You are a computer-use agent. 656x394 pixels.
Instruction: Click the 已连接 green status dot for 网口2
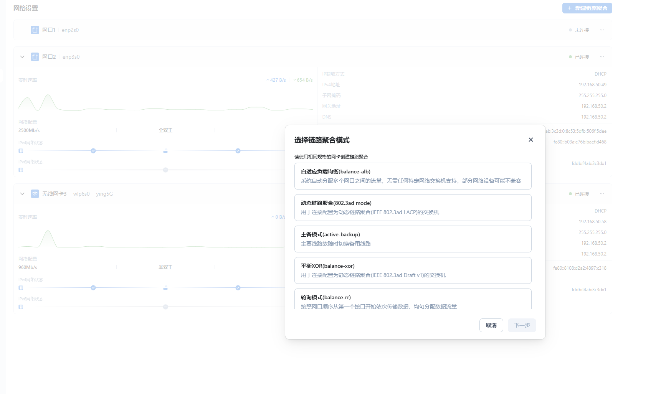[x=570, y=56]
